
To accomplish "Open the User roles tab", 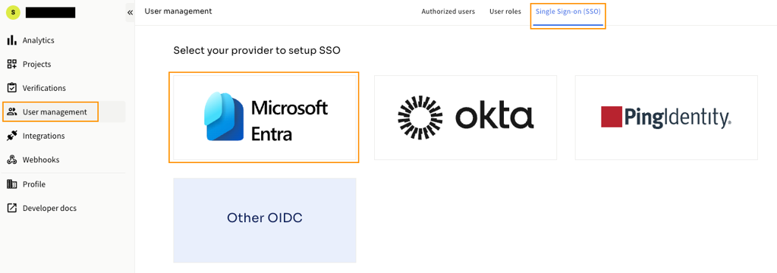I will 505,11.
